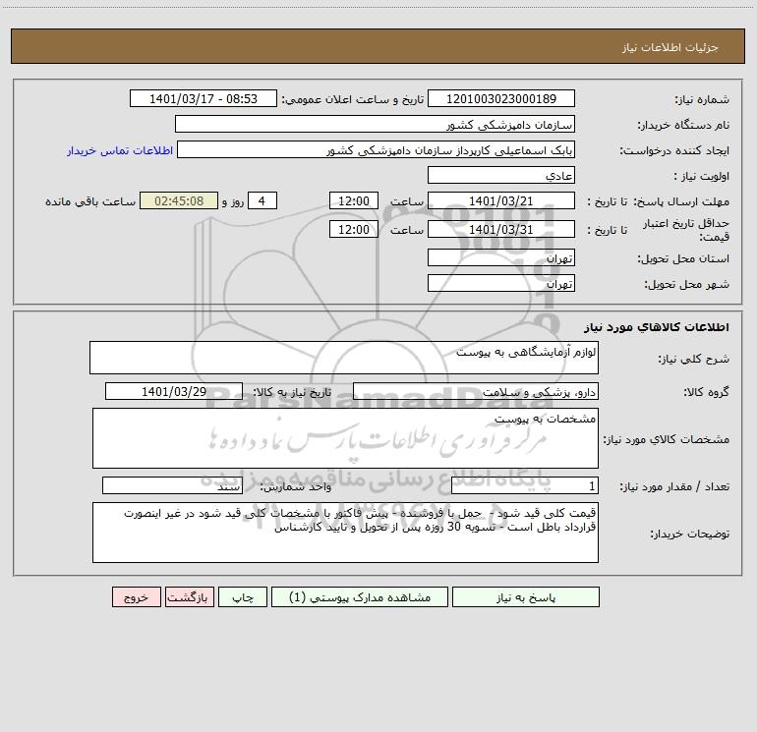Click the header جزئیات اطلاعات نیاز
The image size is (757, 732).
(670, 47)
